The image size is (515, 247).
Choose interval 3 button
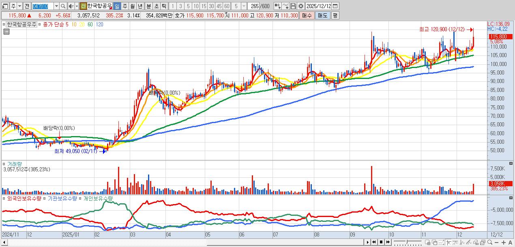(180, 6)
